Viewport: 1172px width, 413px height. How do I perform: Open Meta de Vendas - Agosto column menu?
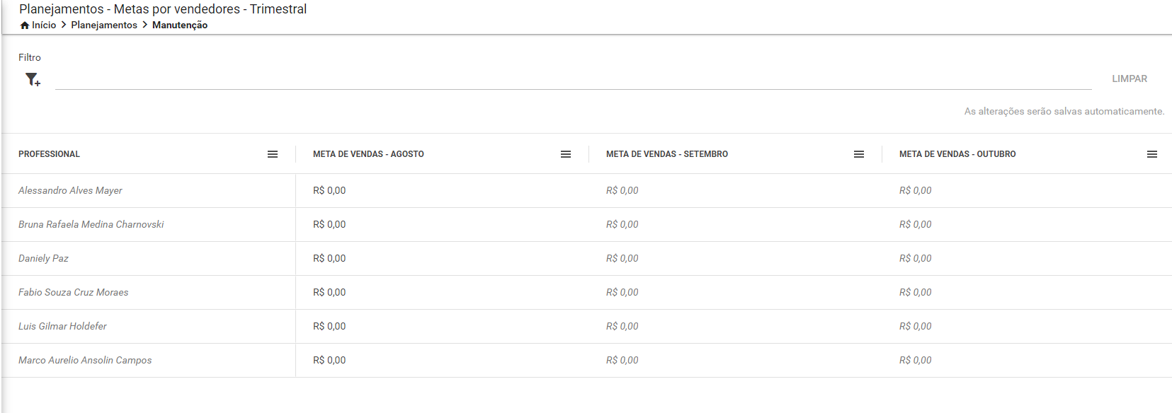[x=566, y=154]
